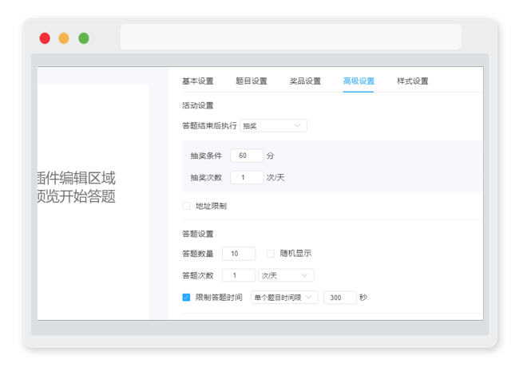Click the green maximize dot
The width and height of the screenshot is (527, 367).
tap(84, 38)
